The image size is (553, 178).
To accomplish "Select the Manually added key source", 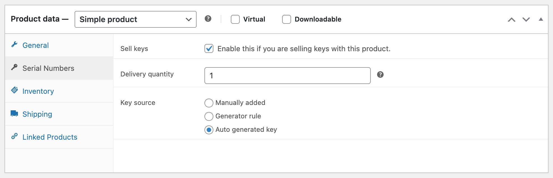I will point(209,103).
